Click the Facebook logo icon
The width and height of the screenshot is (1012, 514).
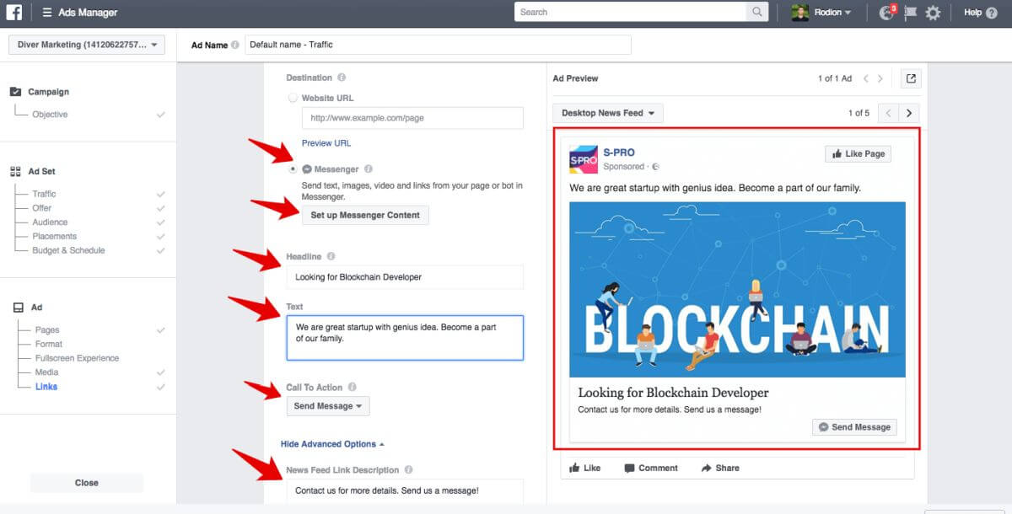click(x=13, y=13)
